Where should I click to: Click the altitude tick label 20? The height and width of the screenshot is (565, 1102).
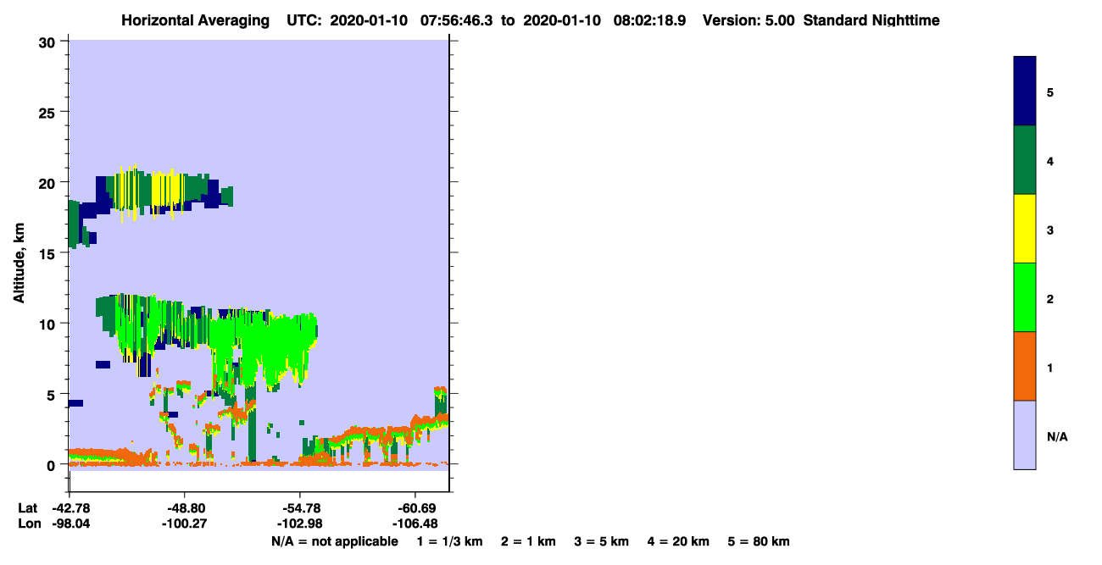coord(49,182)
